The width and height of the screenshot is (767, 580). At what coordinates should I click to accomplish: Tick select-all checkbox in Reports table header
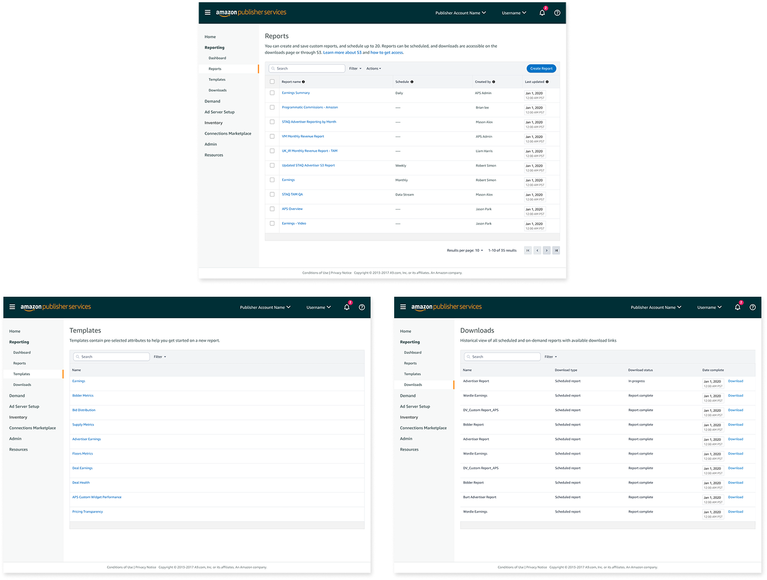tap(272, 81)
